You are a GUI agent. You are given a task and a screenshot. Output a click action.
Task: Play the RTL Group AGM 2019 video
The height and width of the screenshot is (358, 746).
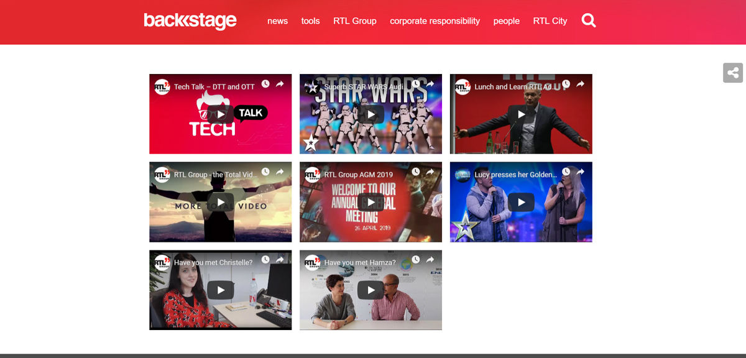(x=371, y=202)
